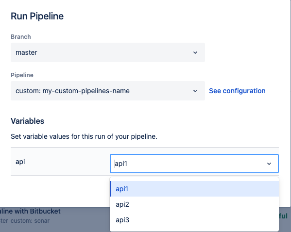This screenshot has width=291, height=232.
Task: Pick api3 from the variable options
Action: [194, 220]
